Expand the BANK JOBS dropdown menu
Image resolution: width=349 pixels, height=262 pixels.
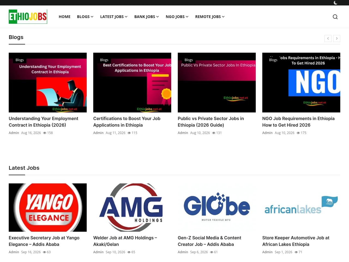click(146, 17)
